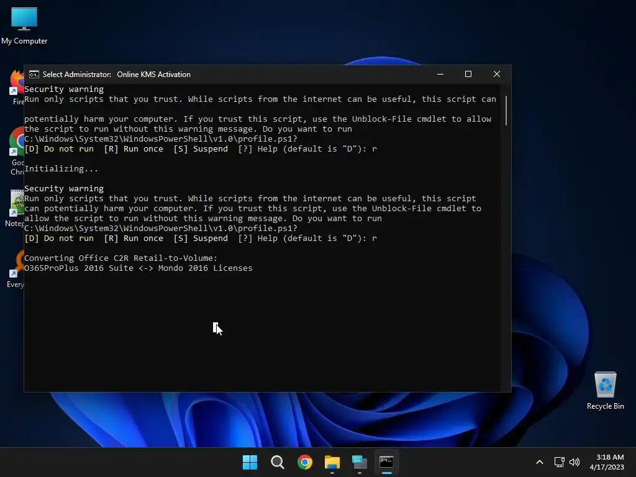The image size is (636, 477).
Task: Maximize the Online KMS Activation window
Action: pos(468,75)
